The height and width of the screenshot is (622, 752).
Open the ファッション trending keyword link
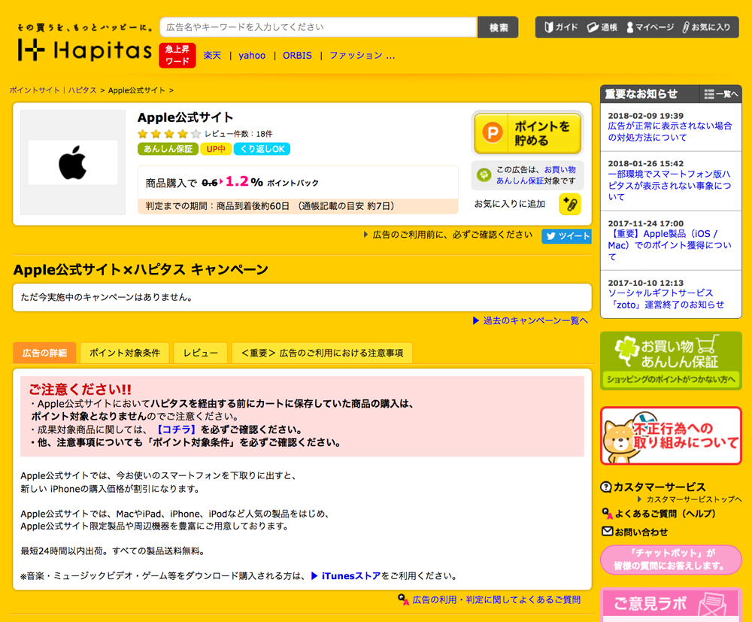pos(362,56)
